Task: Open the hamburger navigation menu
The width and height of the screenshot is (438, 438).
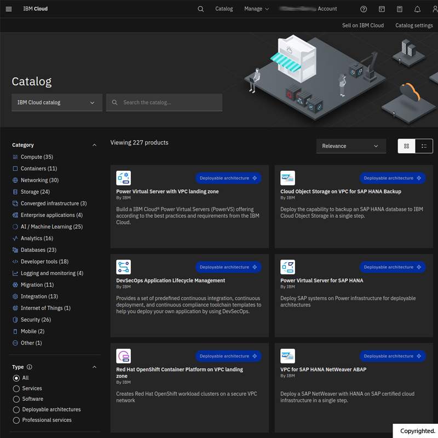Action: click(x=8, y=9)
